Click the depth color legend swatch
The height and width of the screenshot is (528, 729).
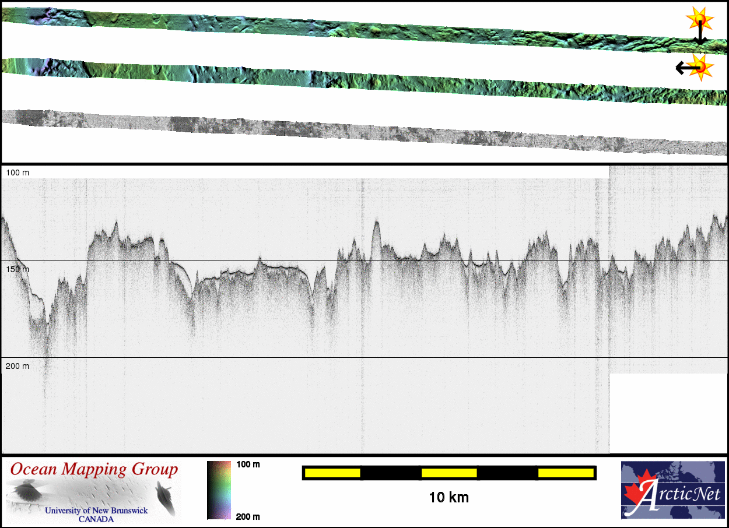pos(219,490)
